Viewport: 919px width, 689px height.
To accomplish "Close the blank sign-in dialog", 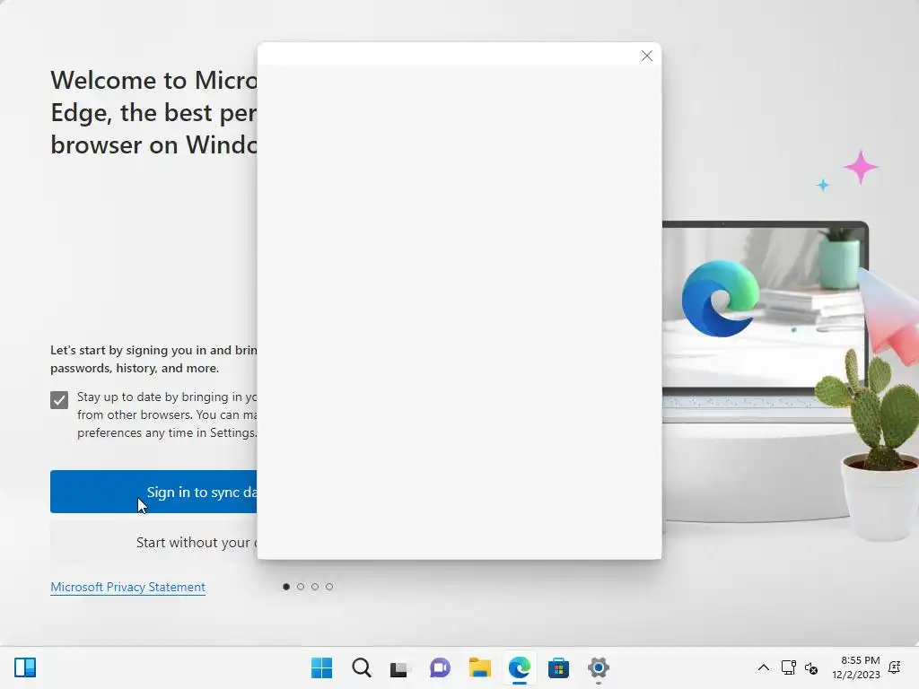I will [646, 56].
